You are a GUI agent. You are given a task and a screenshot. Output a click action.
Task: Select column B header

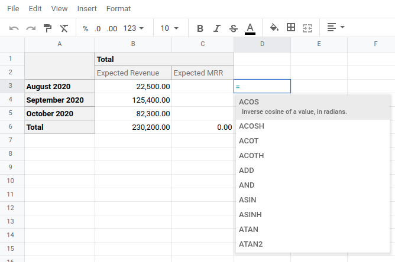133,44
